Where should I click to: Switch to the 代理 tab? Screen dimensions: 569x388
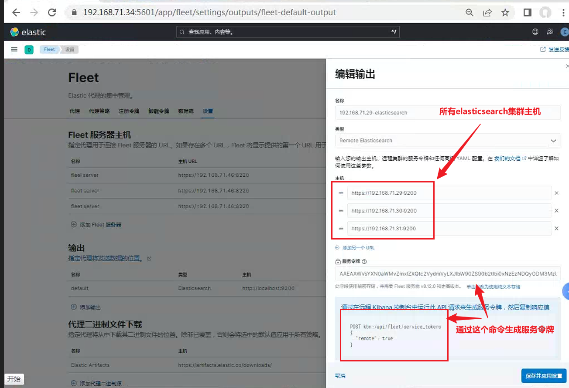click(x=75, y=111)
